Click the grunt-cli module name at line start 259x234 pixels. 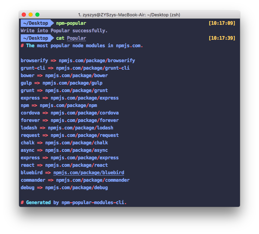[x=33, y=68]
